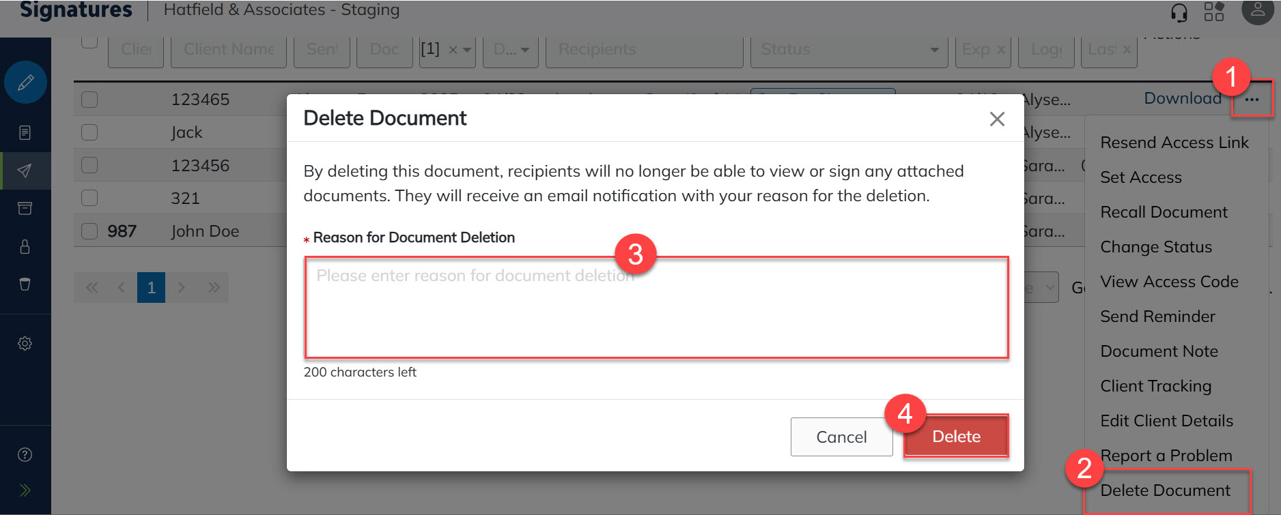Screen dimensions: 1281x515
Task: Click the reason for deletion text box
Action: (x=656, y=307)
